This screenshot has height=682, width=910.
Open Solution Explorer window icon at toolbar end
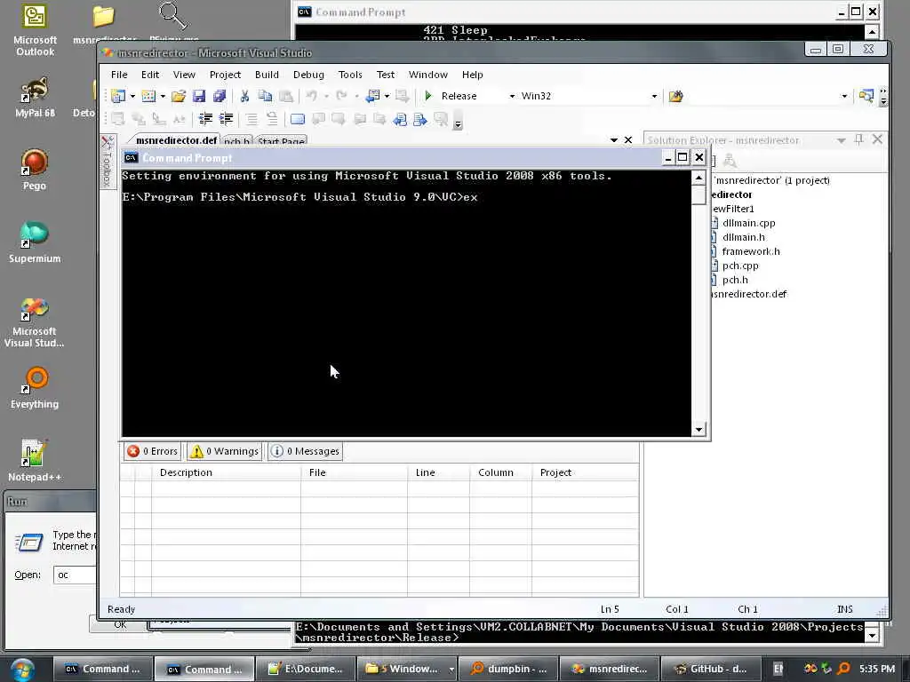(866, 96)
